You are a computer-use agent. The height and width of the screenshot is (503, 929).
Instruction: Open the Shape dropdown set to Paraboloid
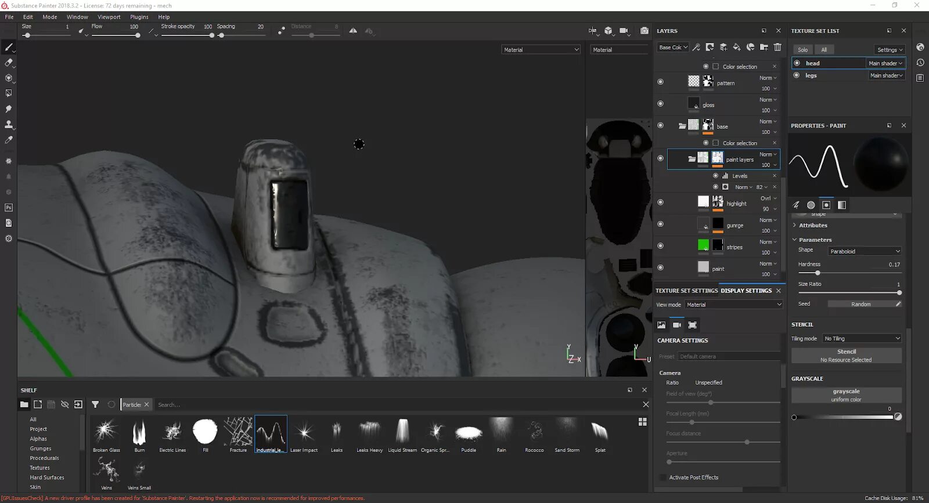[864, 251]
